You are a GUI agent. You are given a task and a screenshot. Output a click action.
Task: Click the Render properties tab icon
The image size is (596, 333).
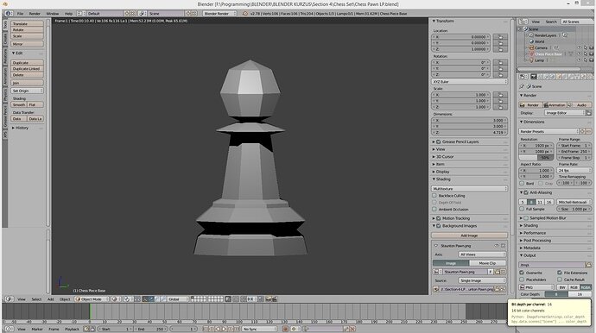[x=533, y=77]
